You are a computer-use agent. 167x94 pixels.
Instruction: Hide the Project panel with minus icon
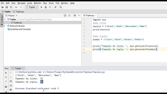(x=79, y=15)
